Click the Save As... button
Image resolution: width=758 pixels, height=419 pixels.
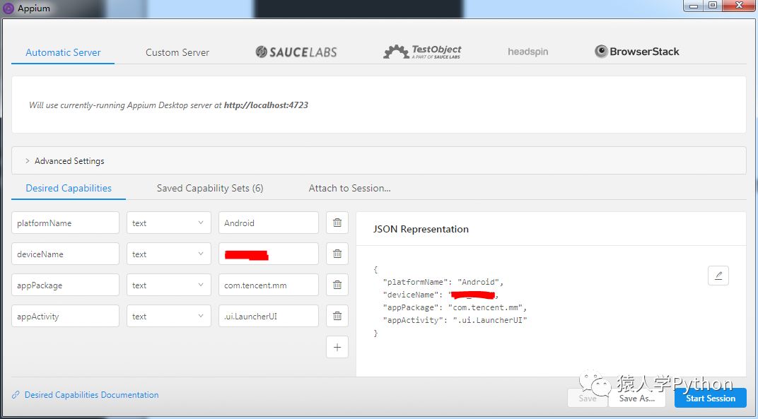[x=636, y=399]
